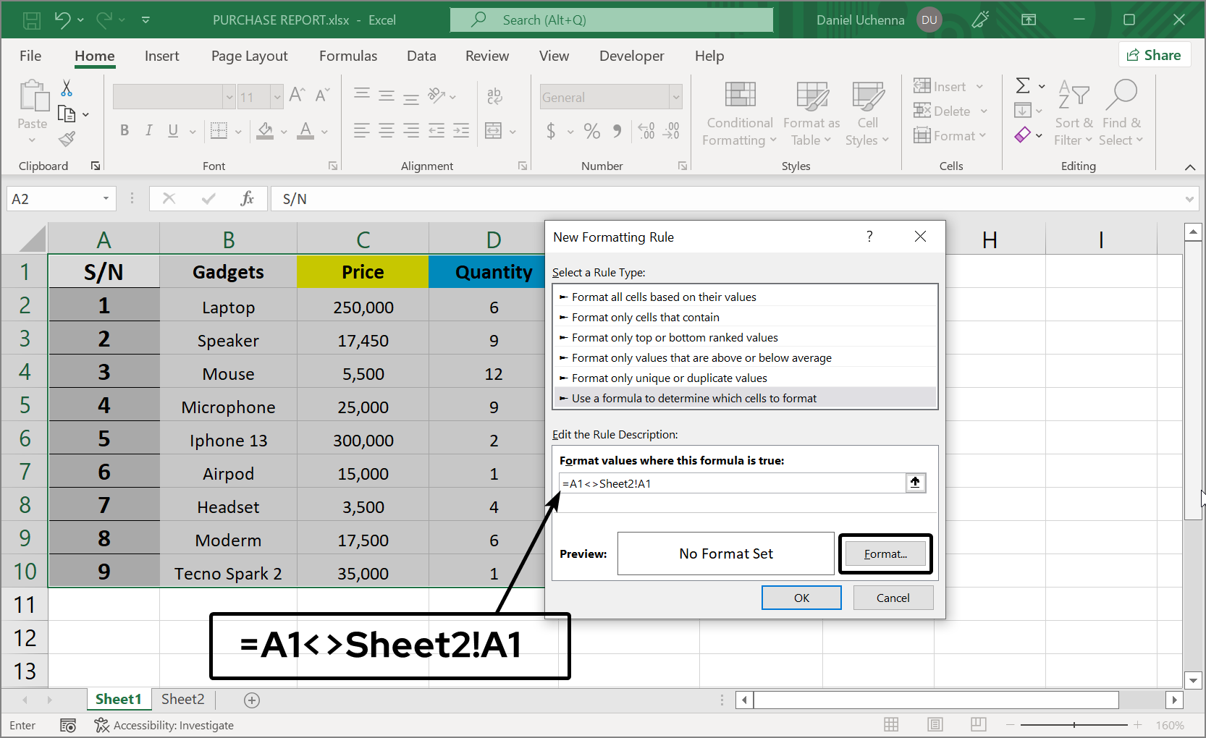Viewport: 1206px width, 738px height.
Task: Click the Format button next to Preview
Action: click(x=885, y=553)
